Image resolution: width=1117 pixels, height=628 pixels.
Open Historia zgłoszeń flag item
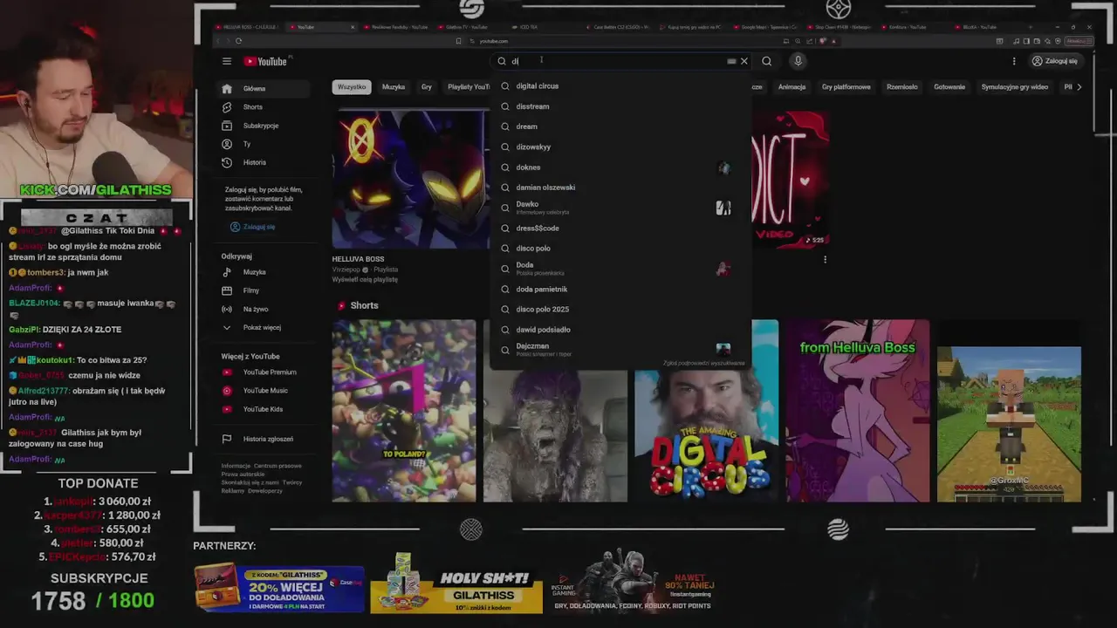point(263,439)
